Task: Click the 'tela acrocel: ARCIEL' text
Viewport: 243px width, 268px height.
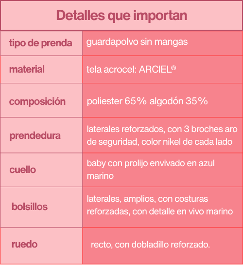Action: click(129, 70)
